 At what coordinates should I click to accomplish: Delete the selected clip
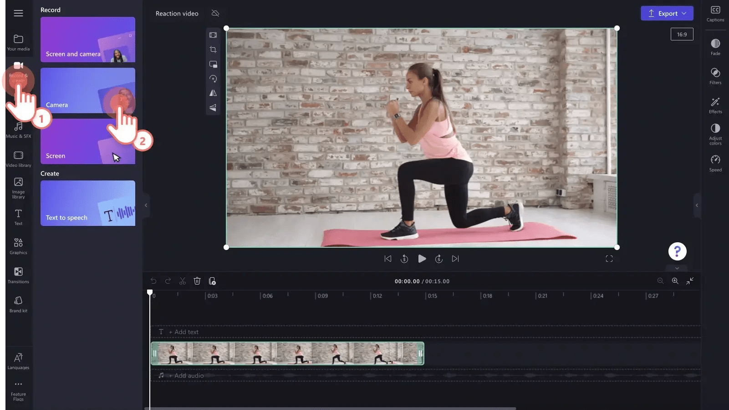pyautogui.click(x=197, y=281)
